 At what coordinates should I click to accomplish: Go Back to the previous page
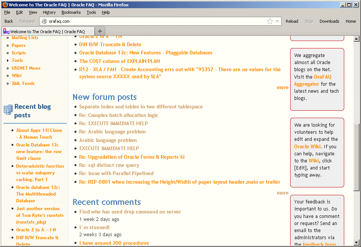coord(9,21)
